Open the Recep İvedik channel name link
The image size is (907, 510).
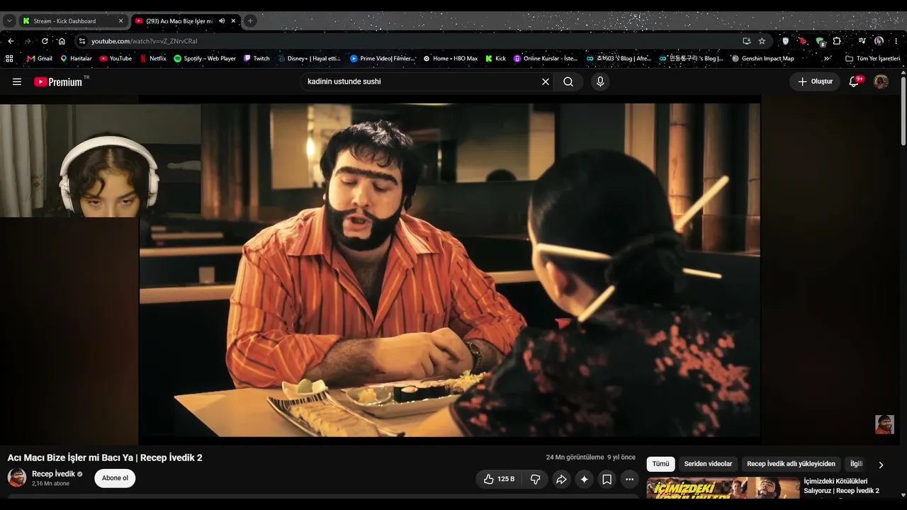[53, 474]
